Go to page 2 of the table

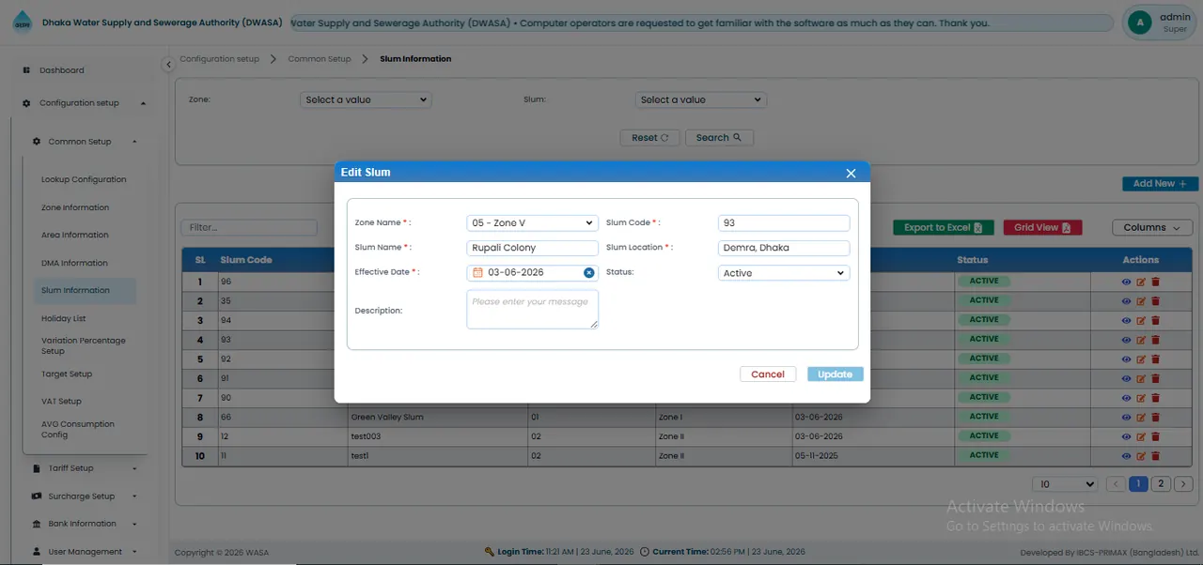click(x=1161, y=484)
